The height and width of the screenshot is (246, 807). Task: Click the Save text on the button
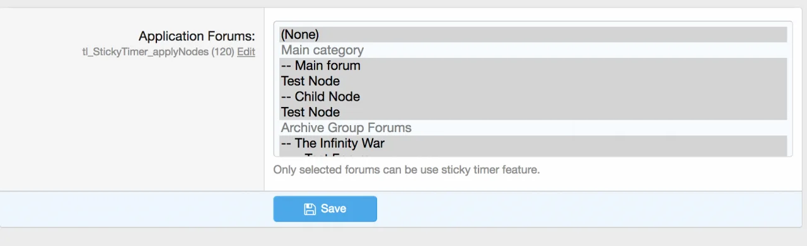[x=334, y=209]
